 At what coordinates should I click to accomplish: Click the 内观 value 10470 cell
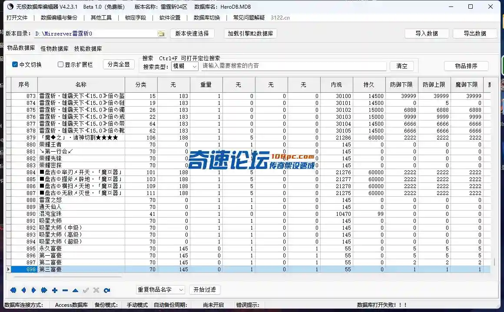(337, 214)
